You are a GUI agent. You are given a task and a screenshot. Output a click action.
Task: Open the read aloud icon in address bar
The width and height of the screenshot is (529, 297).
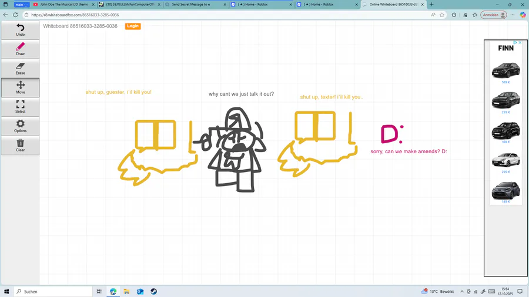point(433,15)
